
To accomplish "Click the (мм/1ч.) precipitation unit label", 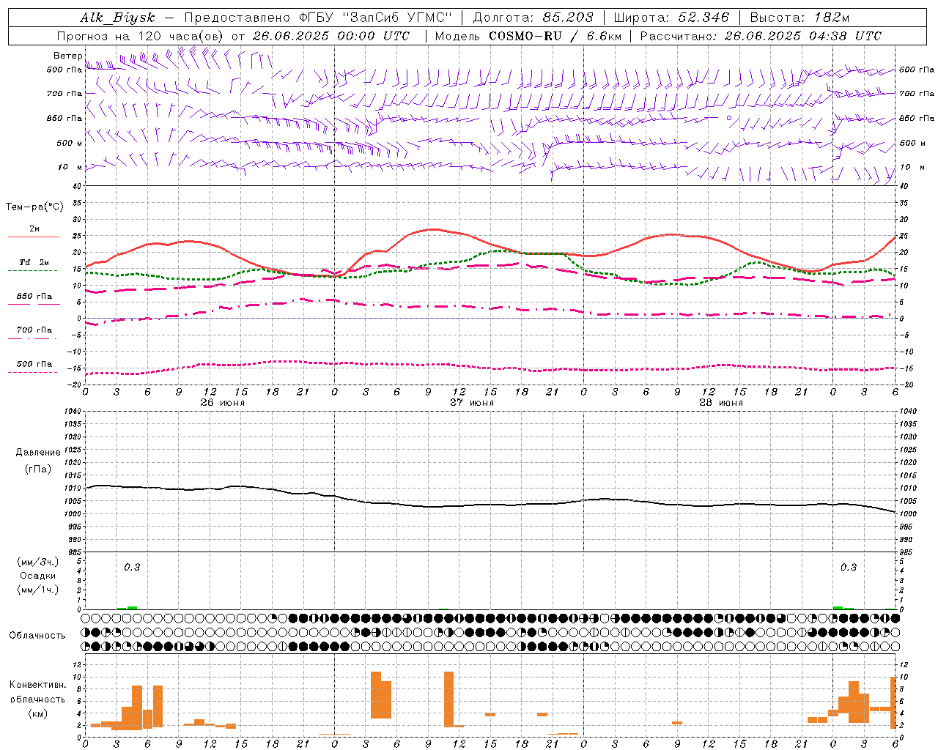I will [38, 590].
